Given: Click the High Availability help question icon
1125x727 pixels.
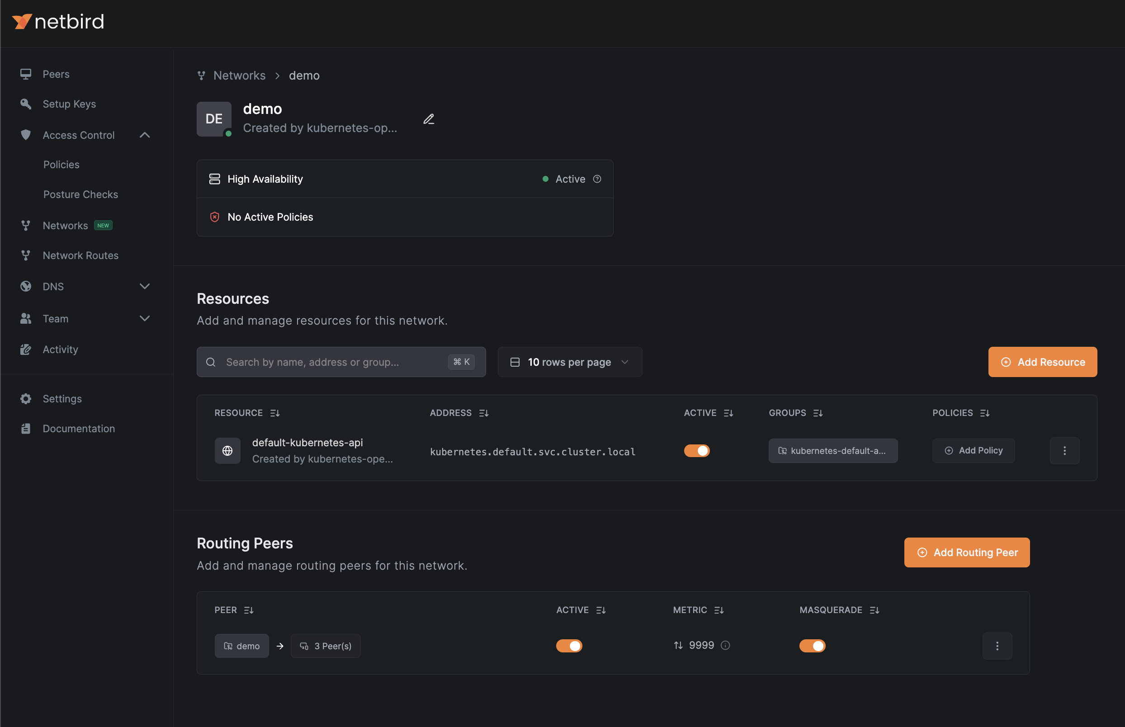Looking at the screenshot, I should (597, 179).
